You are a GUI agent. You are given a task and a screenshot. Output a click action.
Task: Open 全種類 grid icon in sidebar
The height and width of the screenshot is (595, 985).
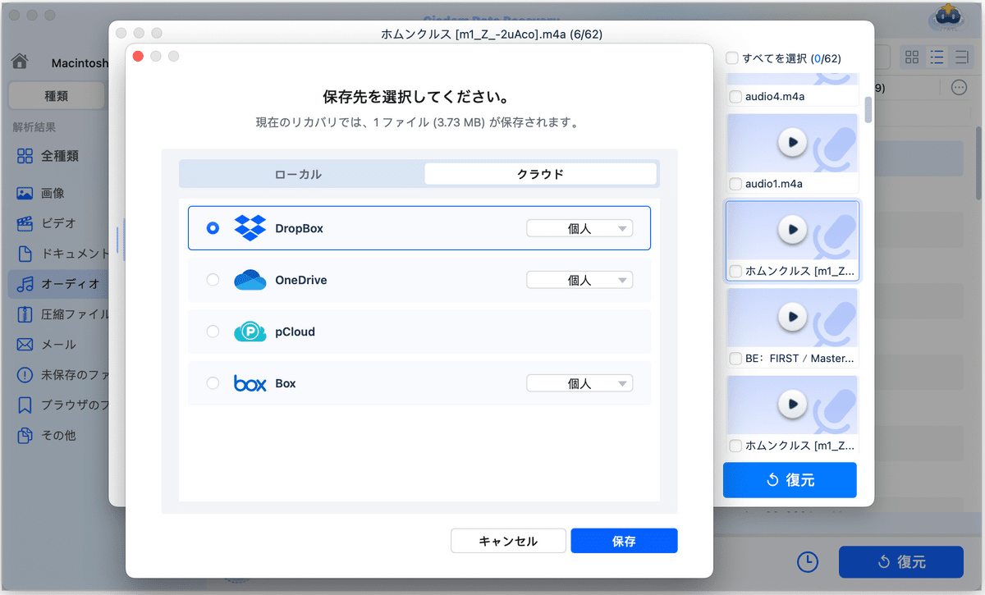click(x=25, y=156)
